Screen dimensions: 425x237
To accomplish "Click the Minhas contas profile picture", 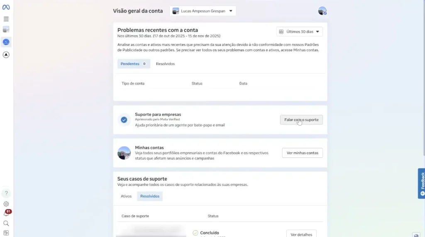I will [124, 153].
